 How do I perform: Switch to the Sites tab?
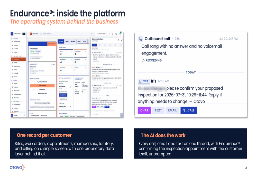point(85,41)
